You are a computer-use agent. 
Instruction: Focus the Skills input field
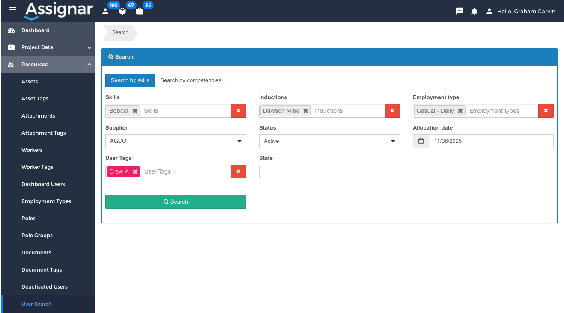click(186, 111)
